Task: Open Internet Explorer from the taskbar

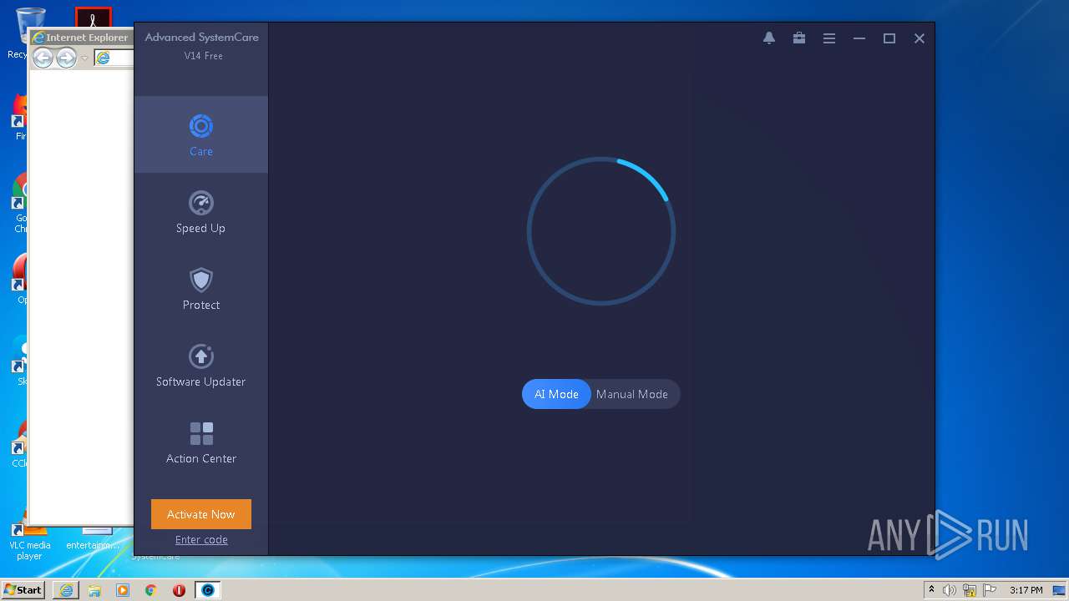Action: click(66, 590)
